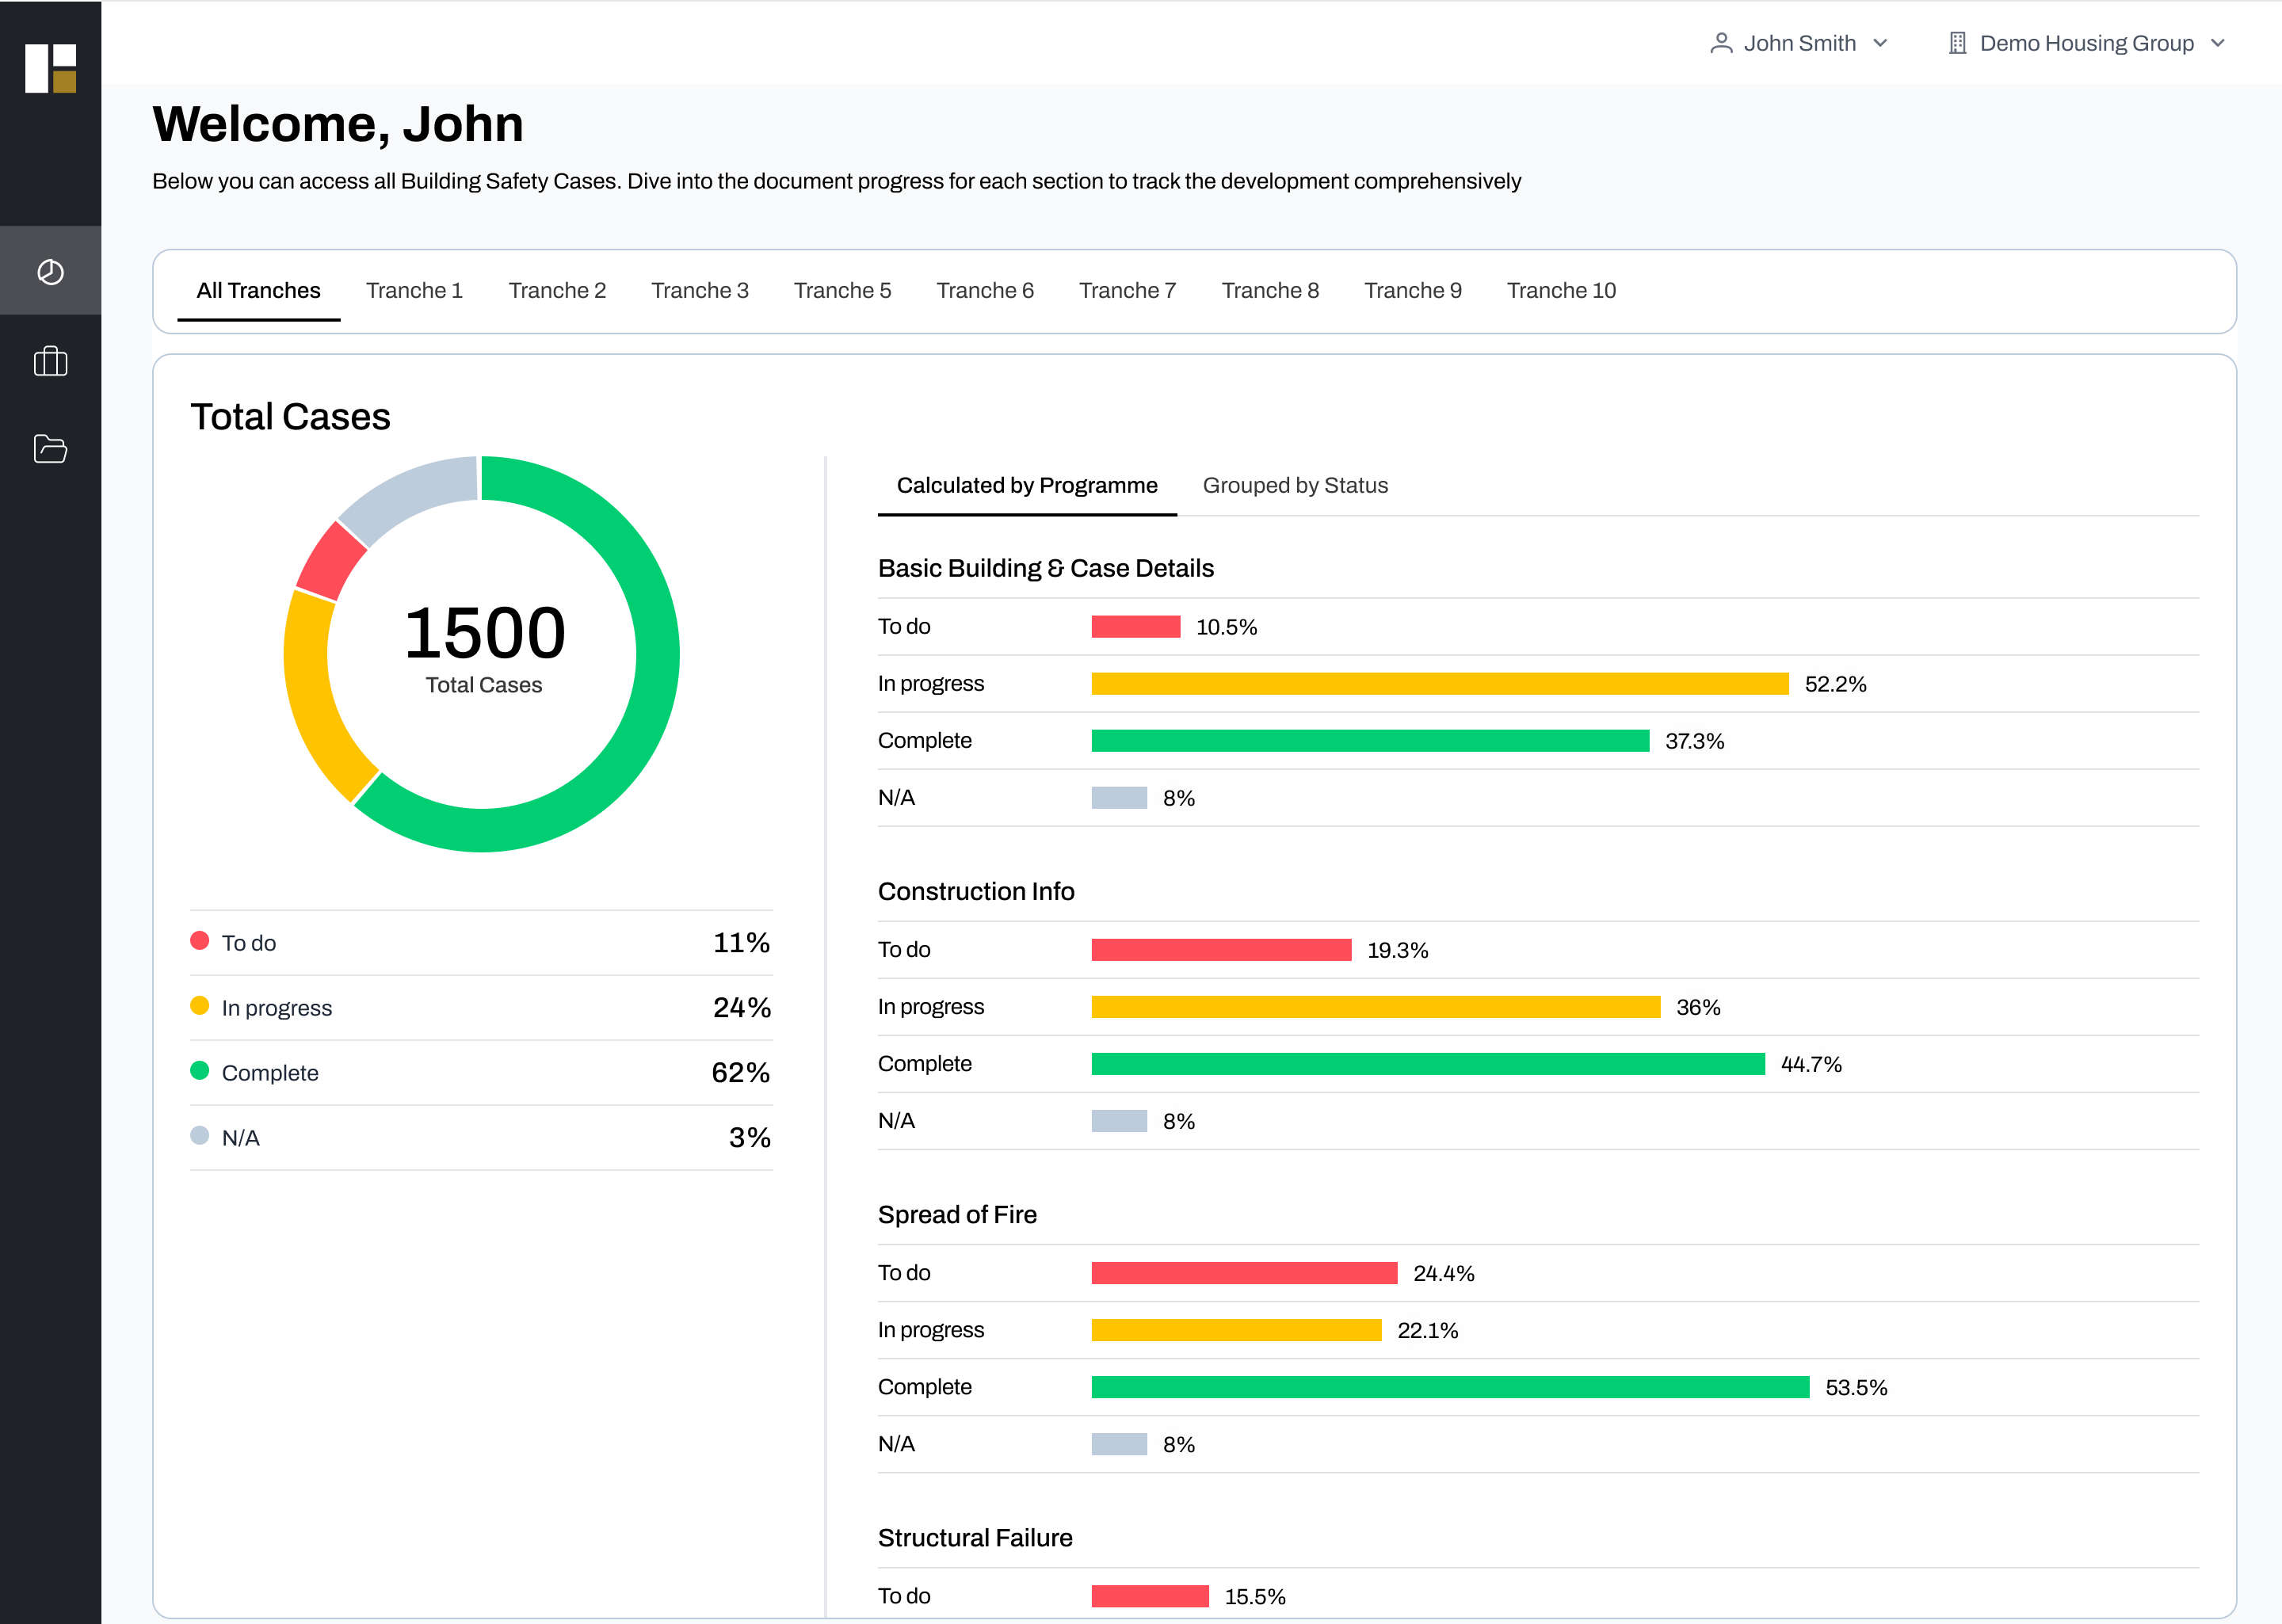Click the 36% In progress bar
2282x1624 pixels.
[1376, 1007]
